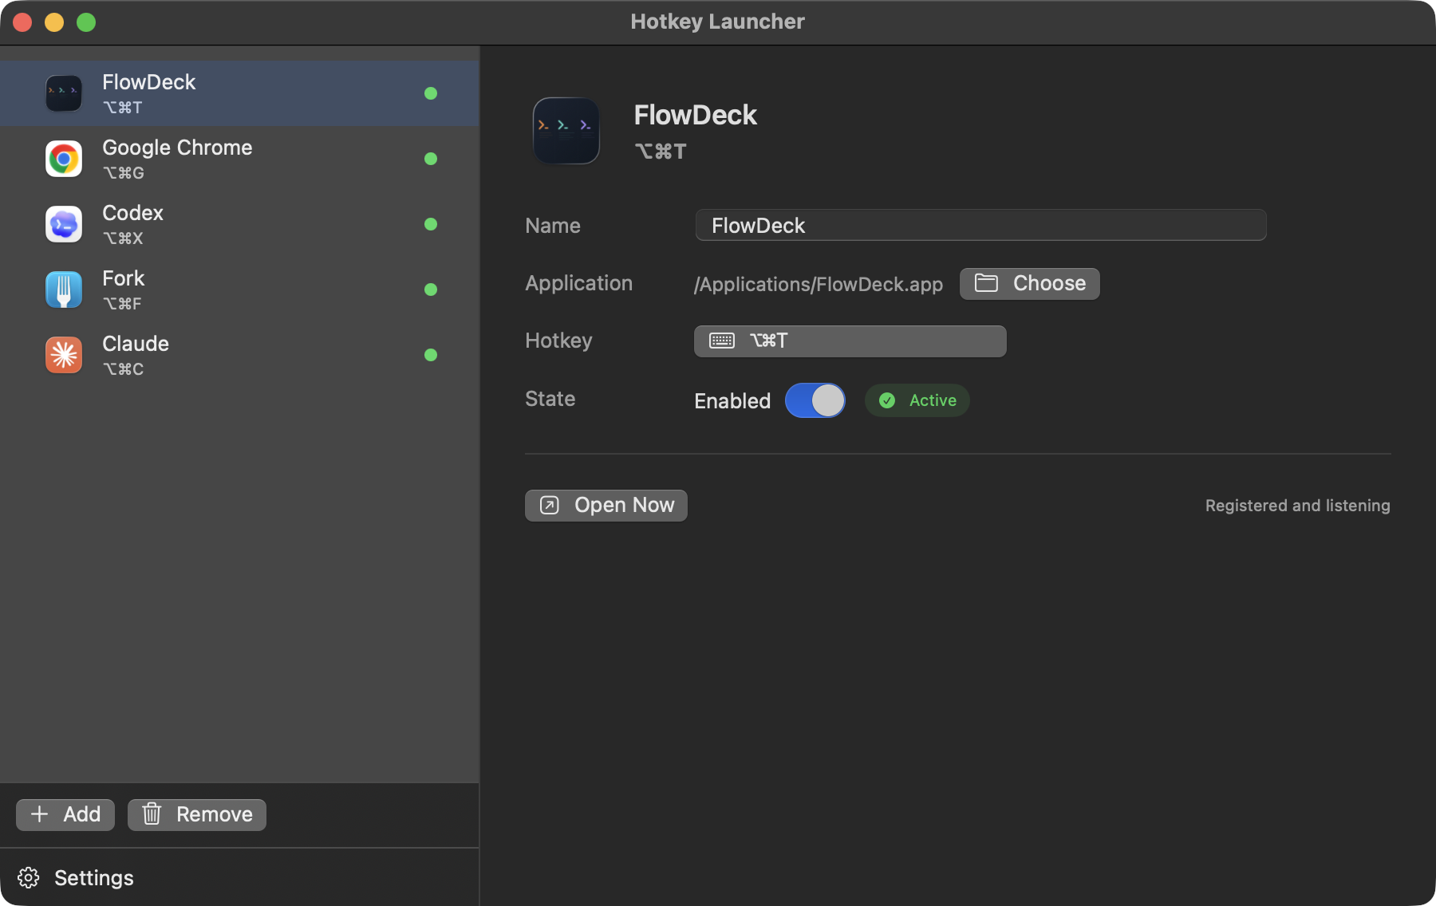
Task: Click the Claude app icon
Action: 64,355
